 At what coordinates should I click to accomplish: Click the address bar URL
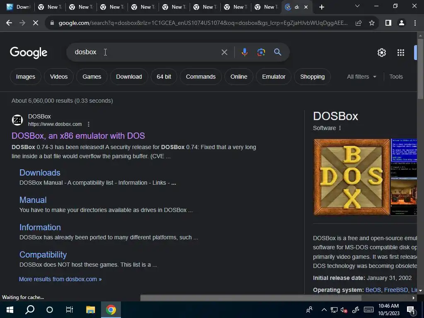click(x=203, y=23)
